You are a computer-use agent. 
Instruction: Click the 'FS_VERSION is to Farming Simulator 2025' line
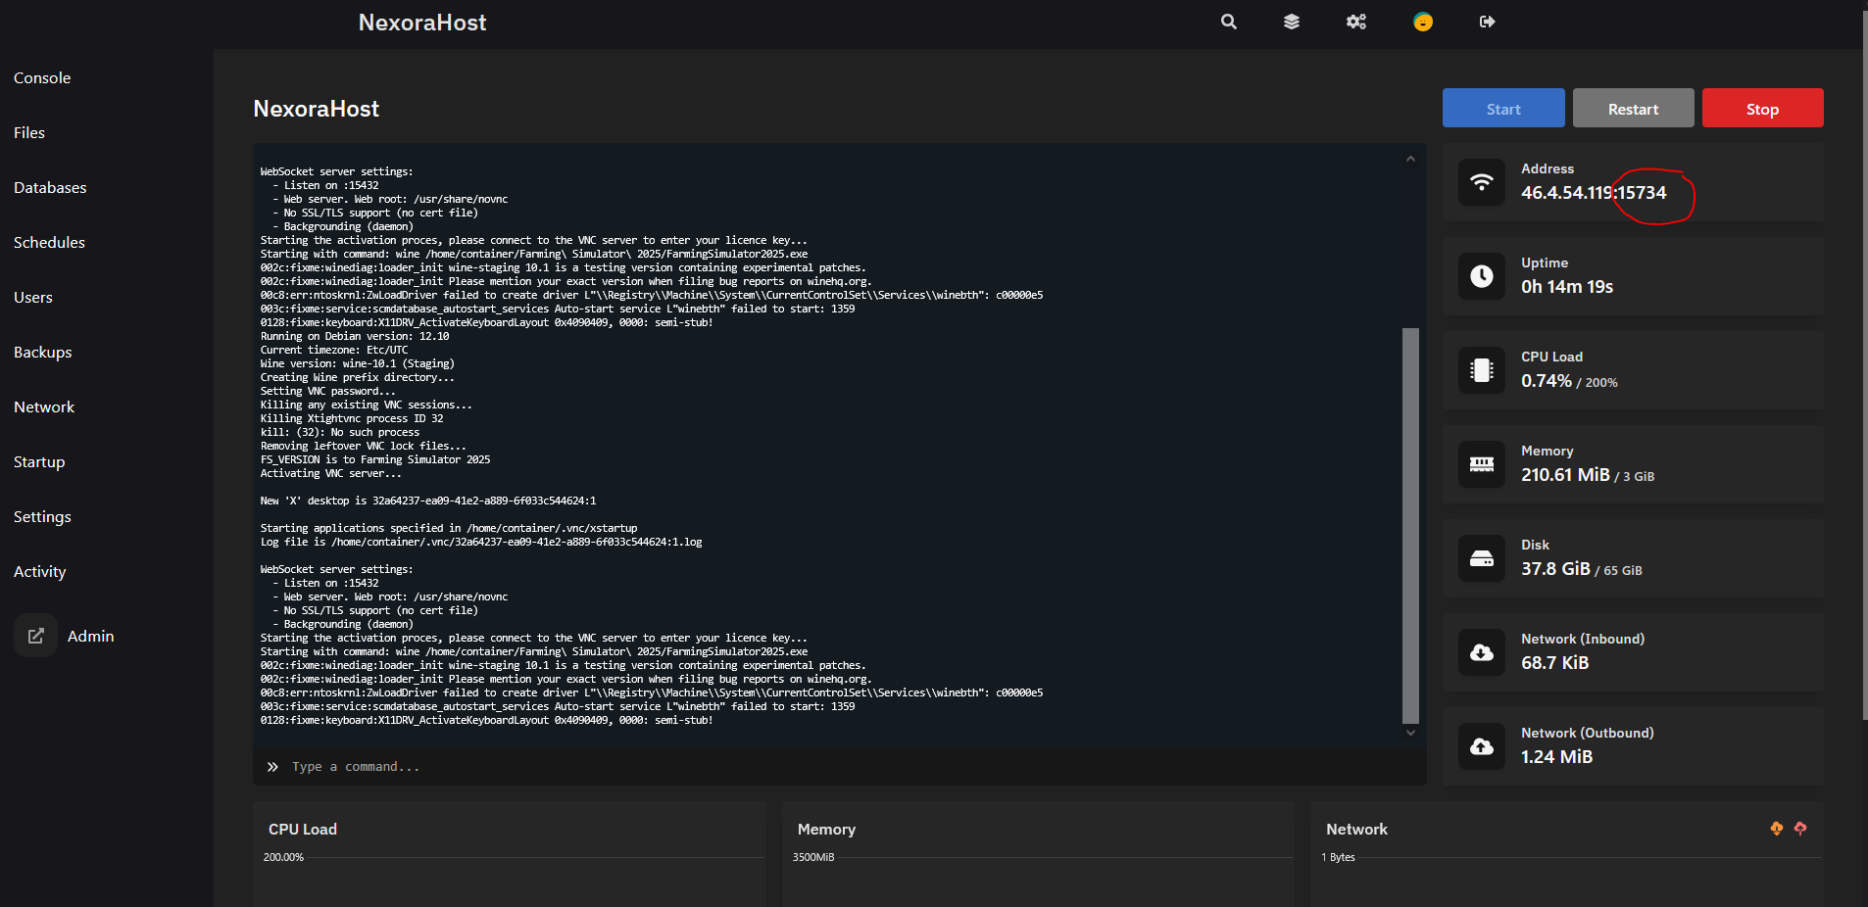click(375, 459)
